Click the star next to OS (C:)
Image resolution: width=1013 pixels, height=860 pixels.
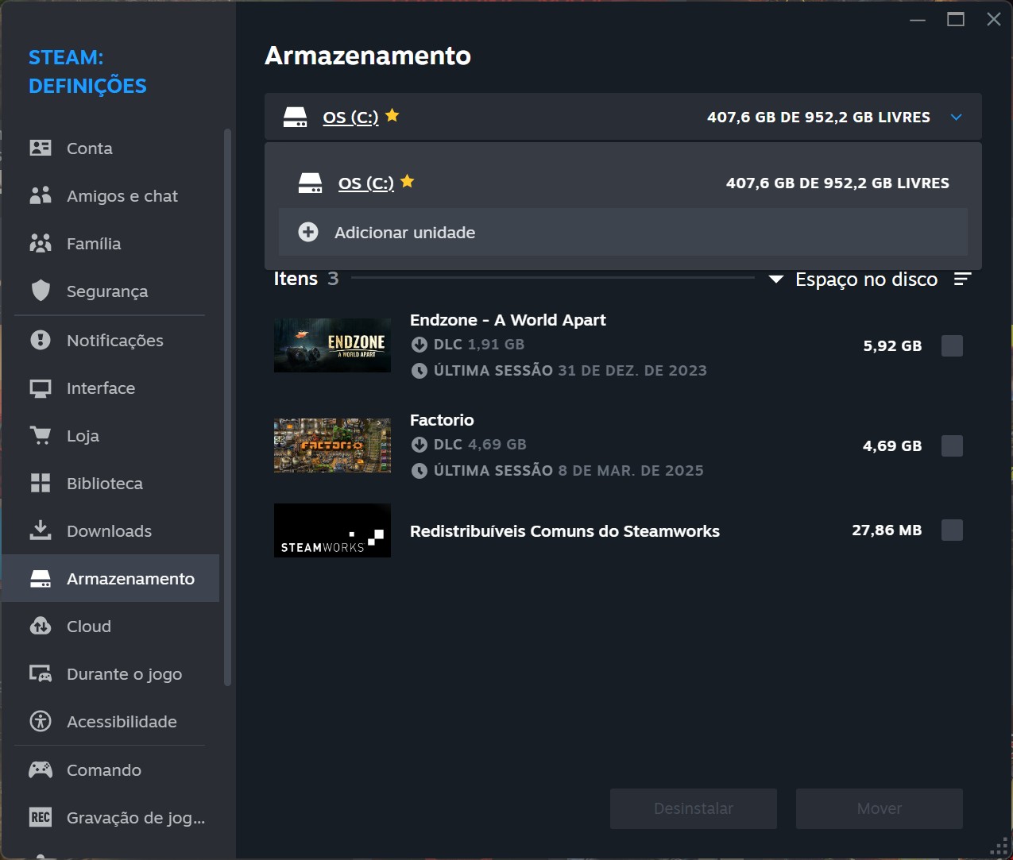pos(392,114)
